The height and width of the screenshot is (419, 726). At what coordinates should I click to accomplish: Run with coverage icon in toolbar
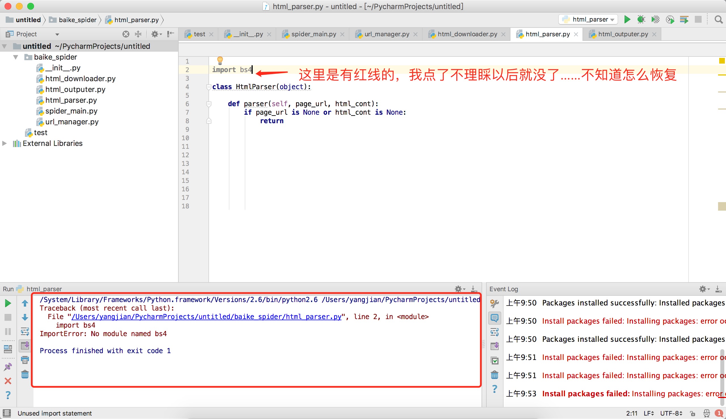pos(655,20)
